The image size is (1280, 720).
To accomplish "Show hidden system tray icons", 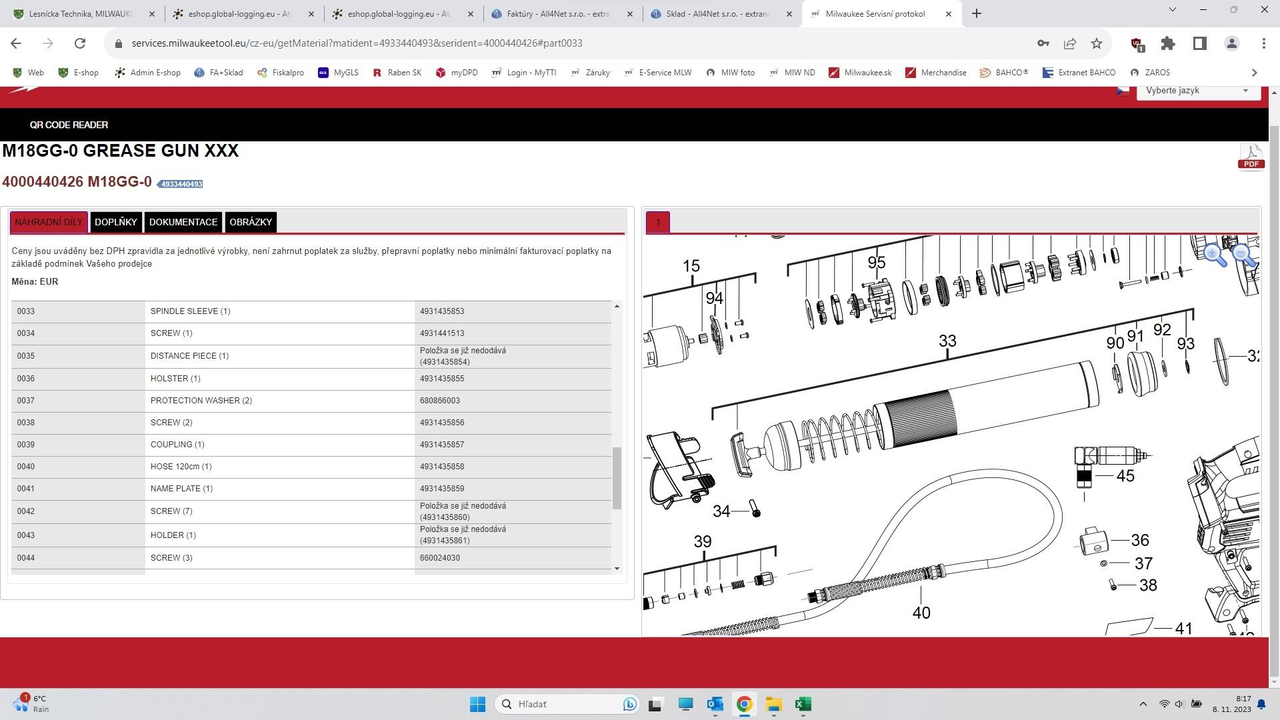I will click(1143, 704).
